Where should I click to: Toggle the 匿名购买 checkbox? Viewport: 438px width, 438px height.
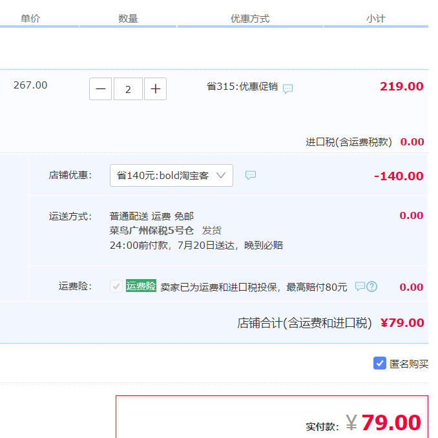380,363
